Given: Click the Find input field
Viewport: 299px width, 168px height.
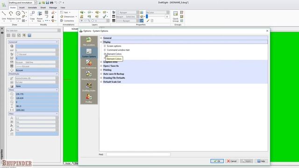Looking at the screenshot, I should [x=138, y=154].
